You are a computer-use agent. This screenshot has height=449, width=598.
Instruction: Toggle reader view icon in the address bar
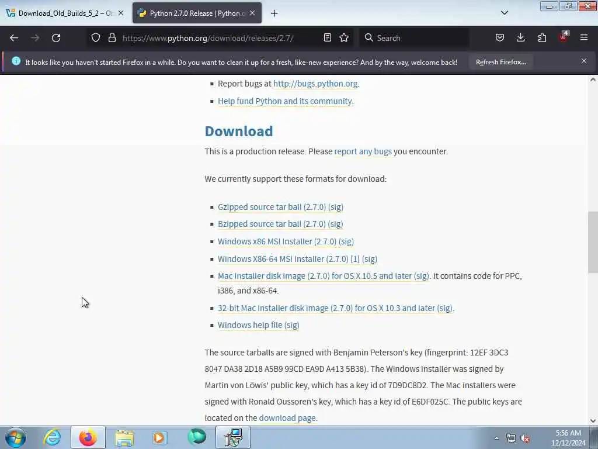tap(327, 38)
